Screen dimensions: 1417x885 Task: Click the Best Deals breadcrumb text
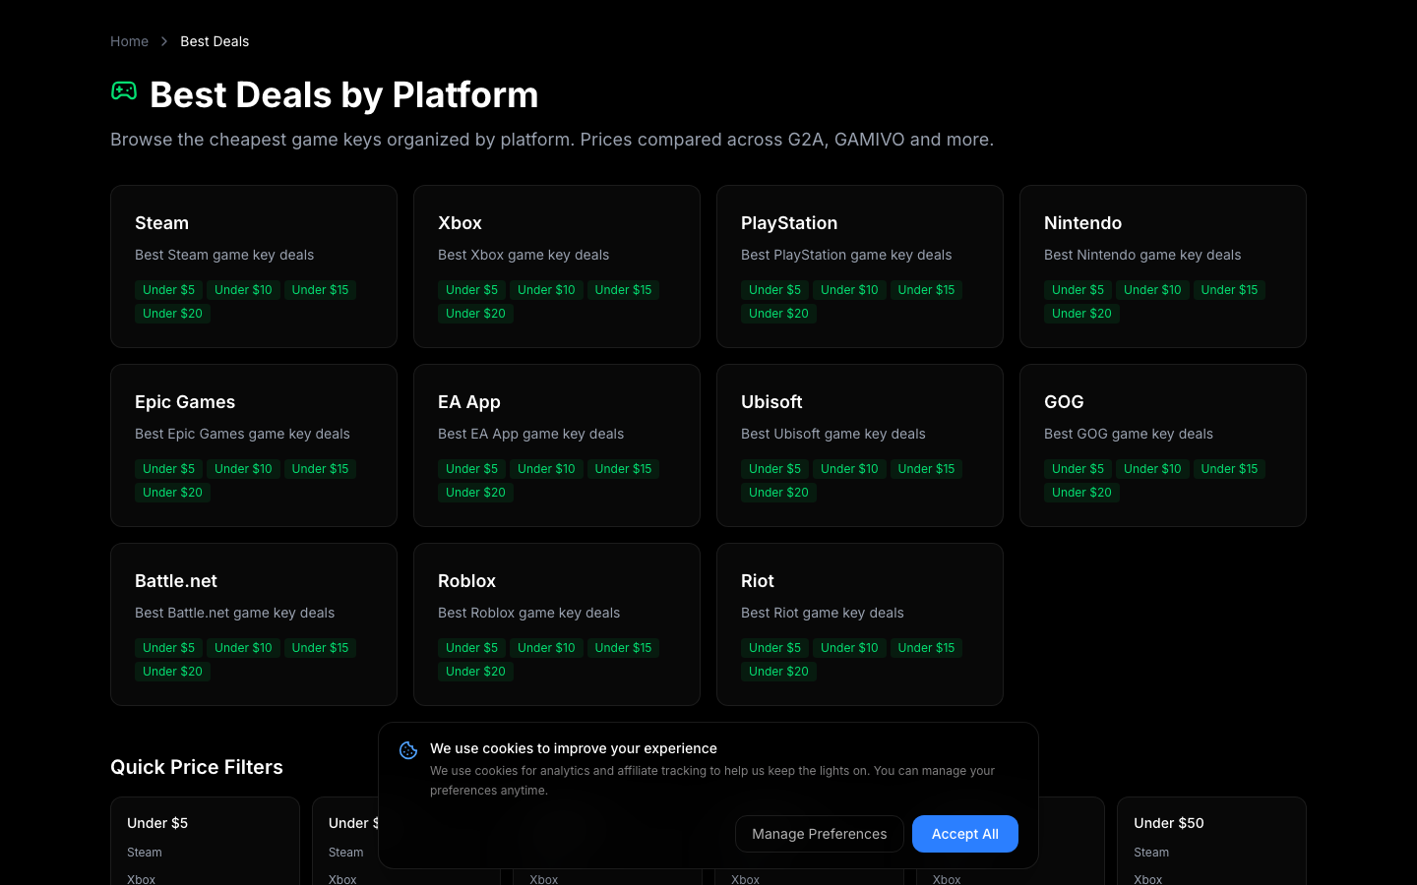point(215,41)
